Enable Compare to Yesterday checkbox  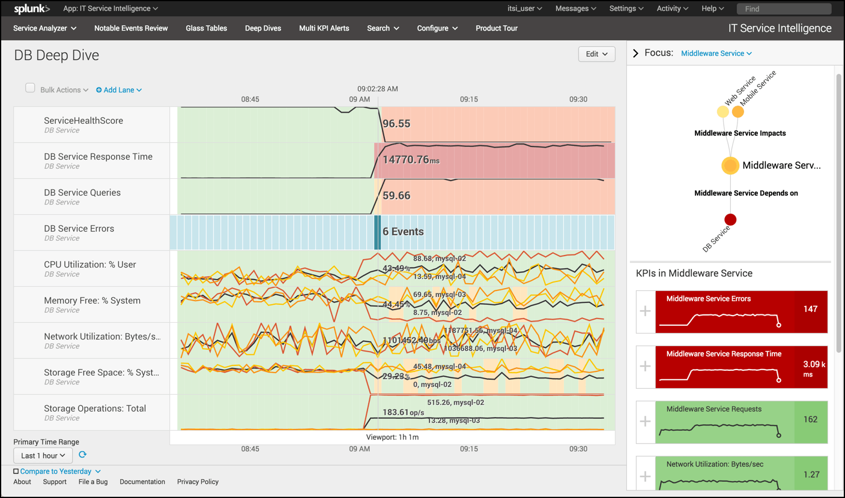coord(16,472)
